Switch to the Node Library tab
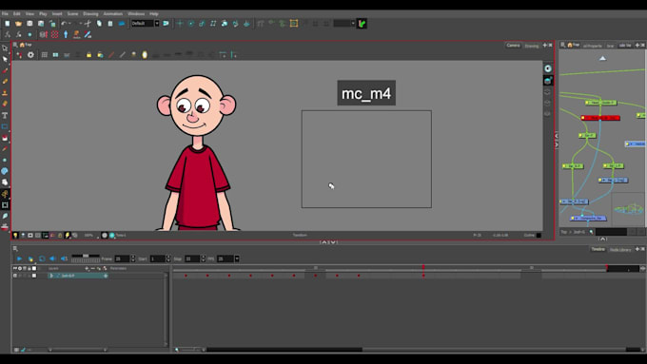This screenshot has height=364, width=647. [620, 250]
